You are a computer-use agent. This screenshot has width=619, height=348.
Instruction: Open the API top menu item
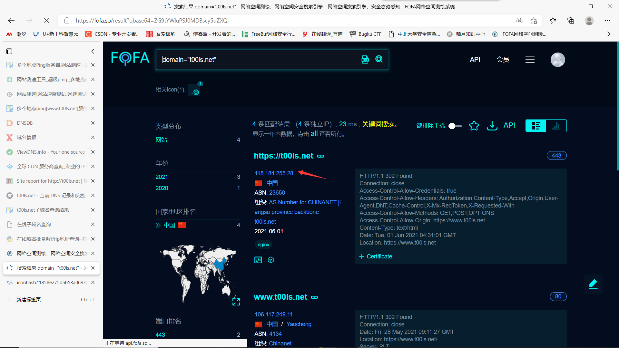point(475,60)
